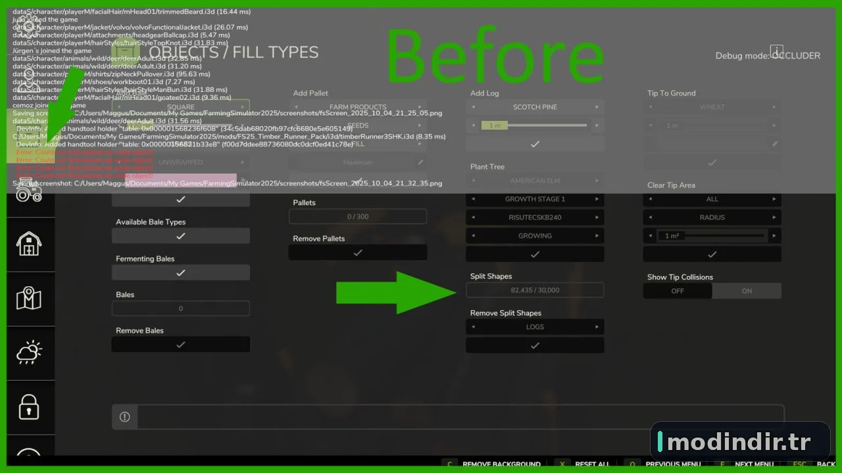Open the barn buildings page in sidebar
842x473 pixels.
[x=30, y=243]
